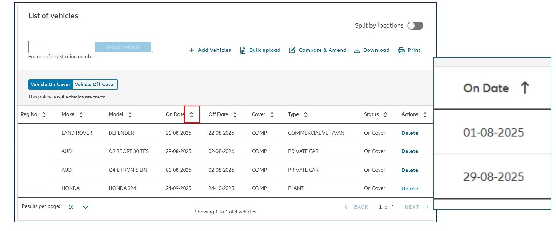Click the 29-08-2025 date in the inset
This screenshot has height=231, width=556.
493,177
